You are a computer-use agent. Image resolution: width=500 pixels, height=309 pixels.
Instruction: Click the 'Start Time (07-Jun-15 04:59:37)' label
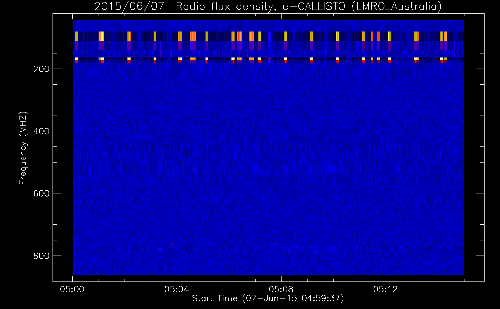[x=268, y=298]
